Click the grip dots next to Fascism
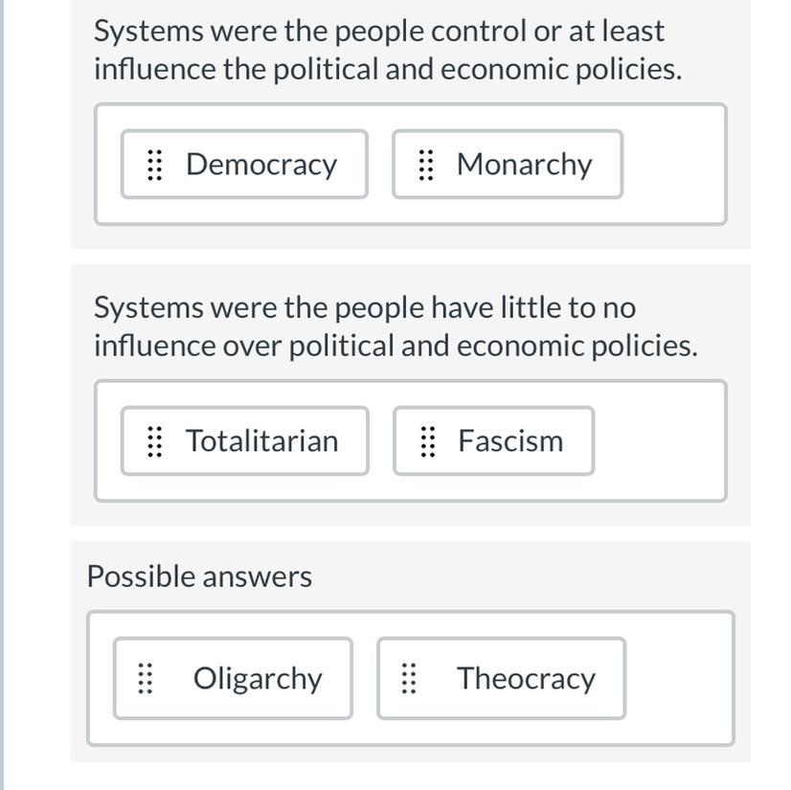 (427, 441)
